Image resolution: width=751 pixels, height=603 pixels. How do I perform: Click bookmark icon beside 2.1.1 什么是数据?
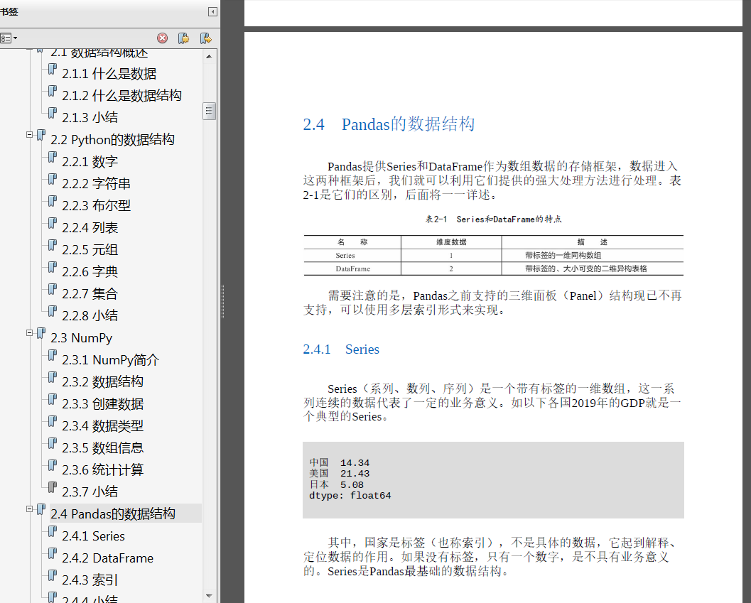coord(52,70)
